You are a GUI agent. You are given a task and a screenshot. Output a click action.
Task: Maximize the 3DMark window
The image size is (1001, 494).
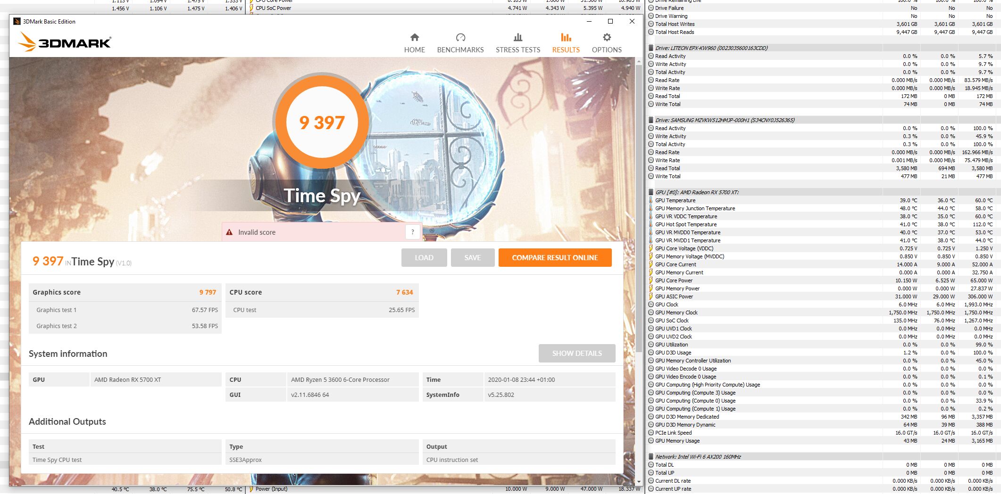click(x=610, y=21)
